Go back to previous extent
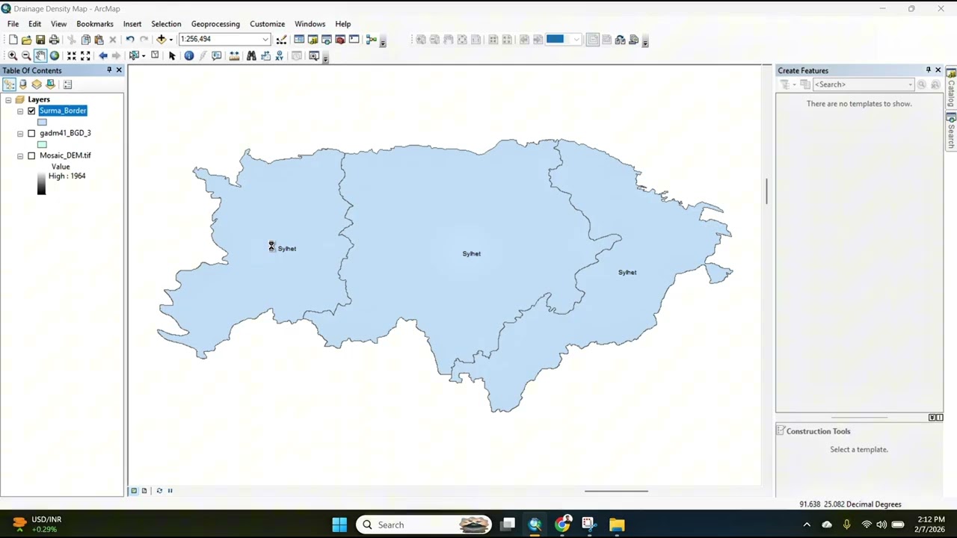This screenshot has width=957, height=538. point(103,55)
